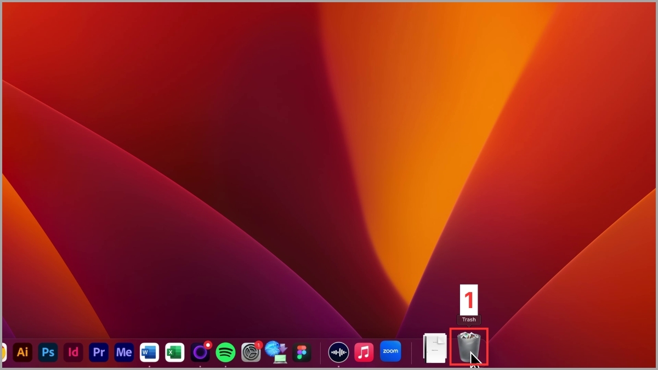Launch Adobe Premiere Pro from dock

pyautogui.click(x=99, y=352)
